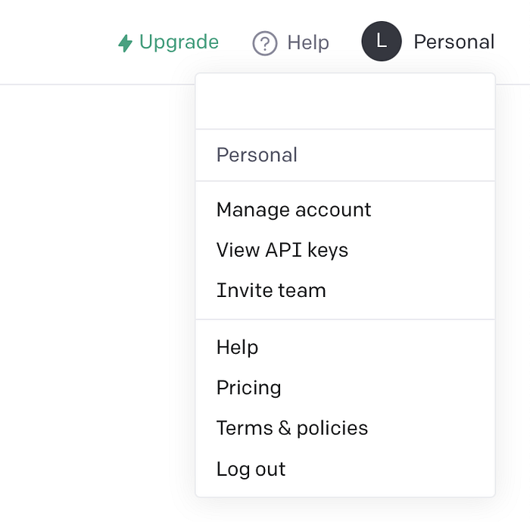
Task: Click the green lightning bolt Upgrade icon
Action: (125, 43)
